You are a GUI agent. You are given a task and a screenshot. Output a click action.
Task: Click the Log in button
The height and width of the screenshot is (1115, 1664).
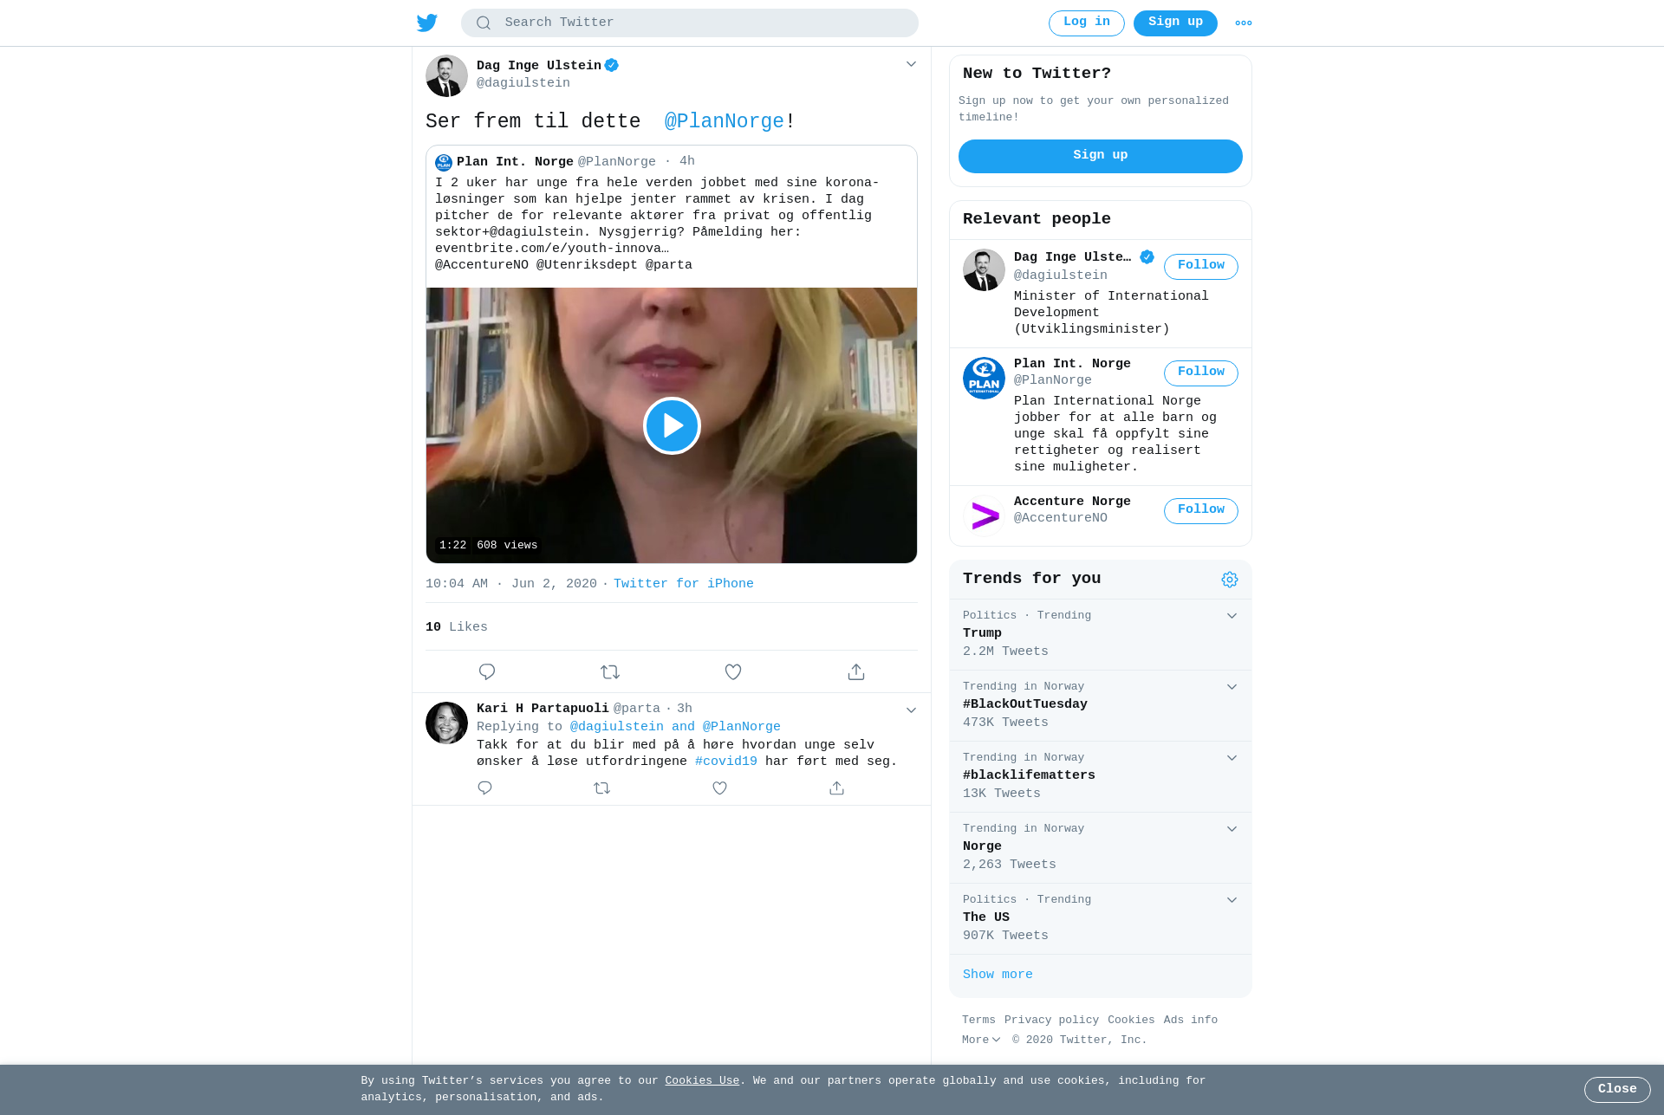click(x=1087, y=23)
